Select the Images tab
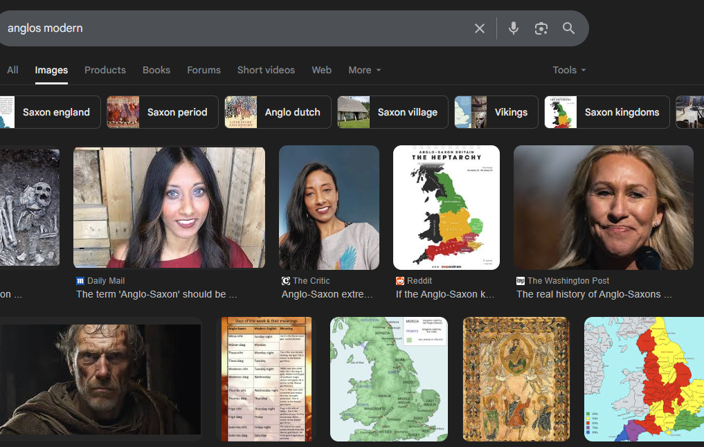The width and height of the screenshot is (704, 447). click(x=51, y=70)
